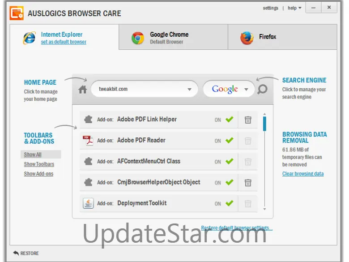Switch to the Internet Explorer tab
This screenshot has width=349, height=262.
pyautogui.click(x=64, y=37)
